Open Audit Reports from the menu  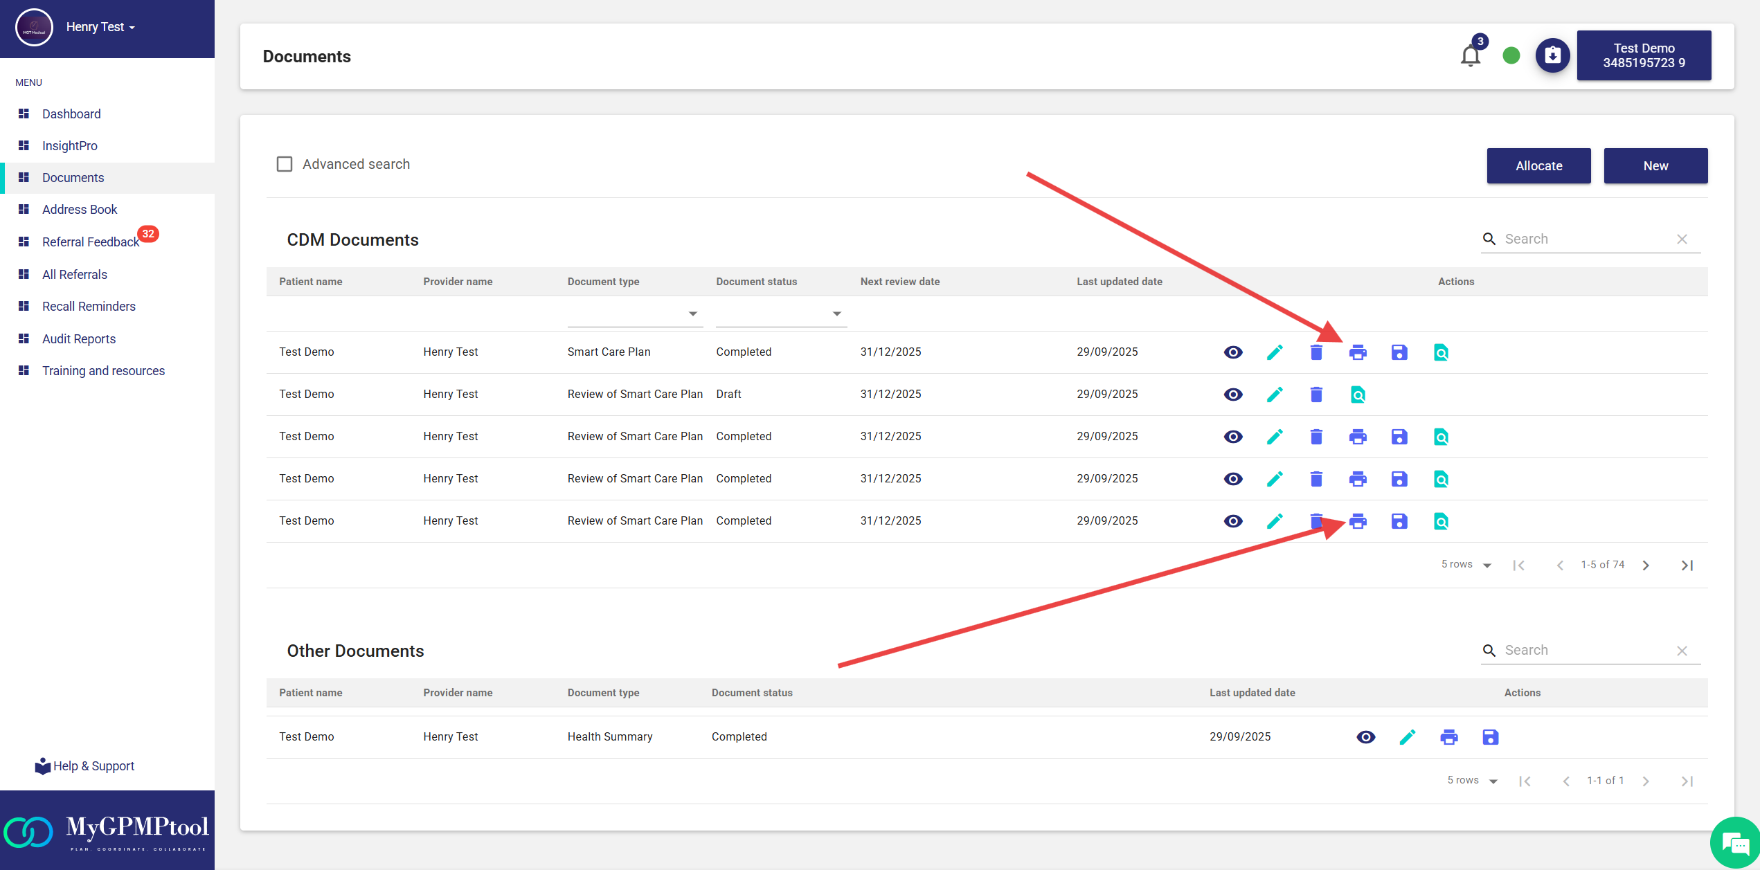tap(79, 339)
